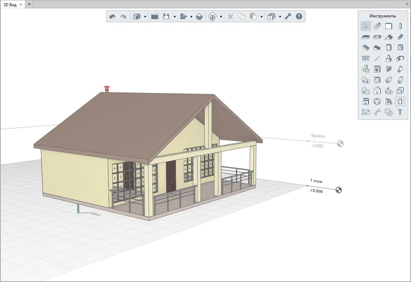The image size is (411, 282).
Task: Select the arrow selection tool
Action: click(366, 26)
